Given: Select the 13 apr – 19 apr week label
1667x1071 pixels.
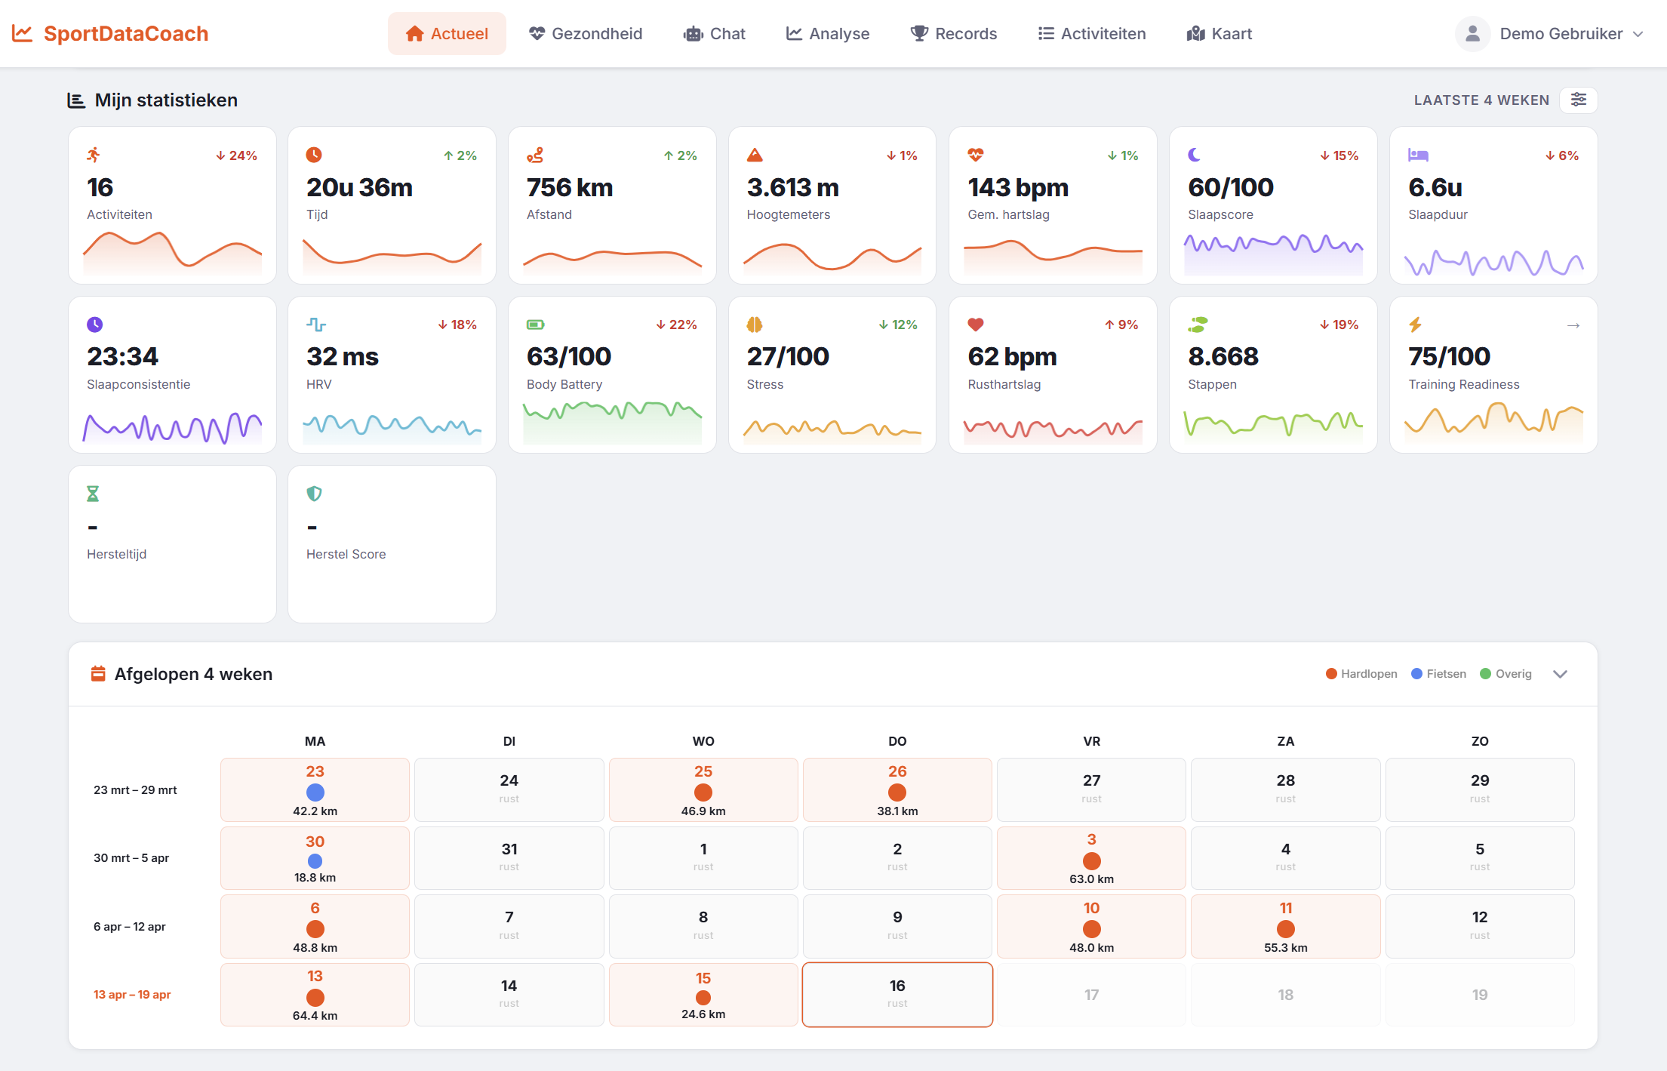Looking at the screenshot, I should (132, 995).
